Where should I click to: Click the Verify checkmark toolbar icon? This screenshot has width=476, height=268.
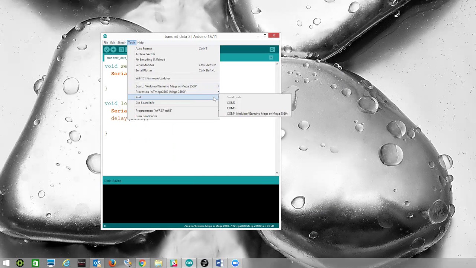click(x=107, y=50)
